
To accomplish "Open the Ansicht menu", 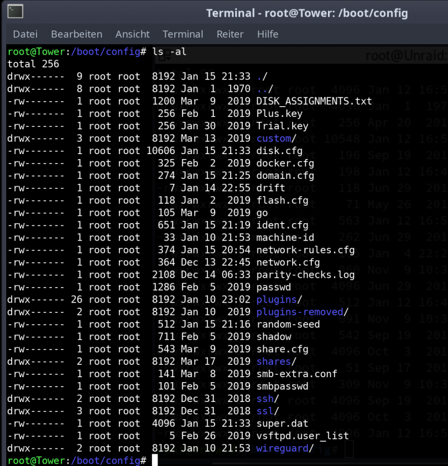I will 133,34.
